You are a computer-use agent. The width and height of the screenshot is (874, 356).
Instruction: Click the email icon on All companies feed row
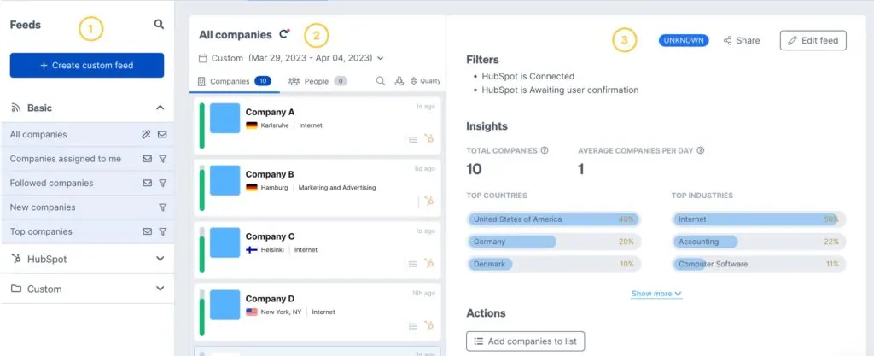click(162, 134)
